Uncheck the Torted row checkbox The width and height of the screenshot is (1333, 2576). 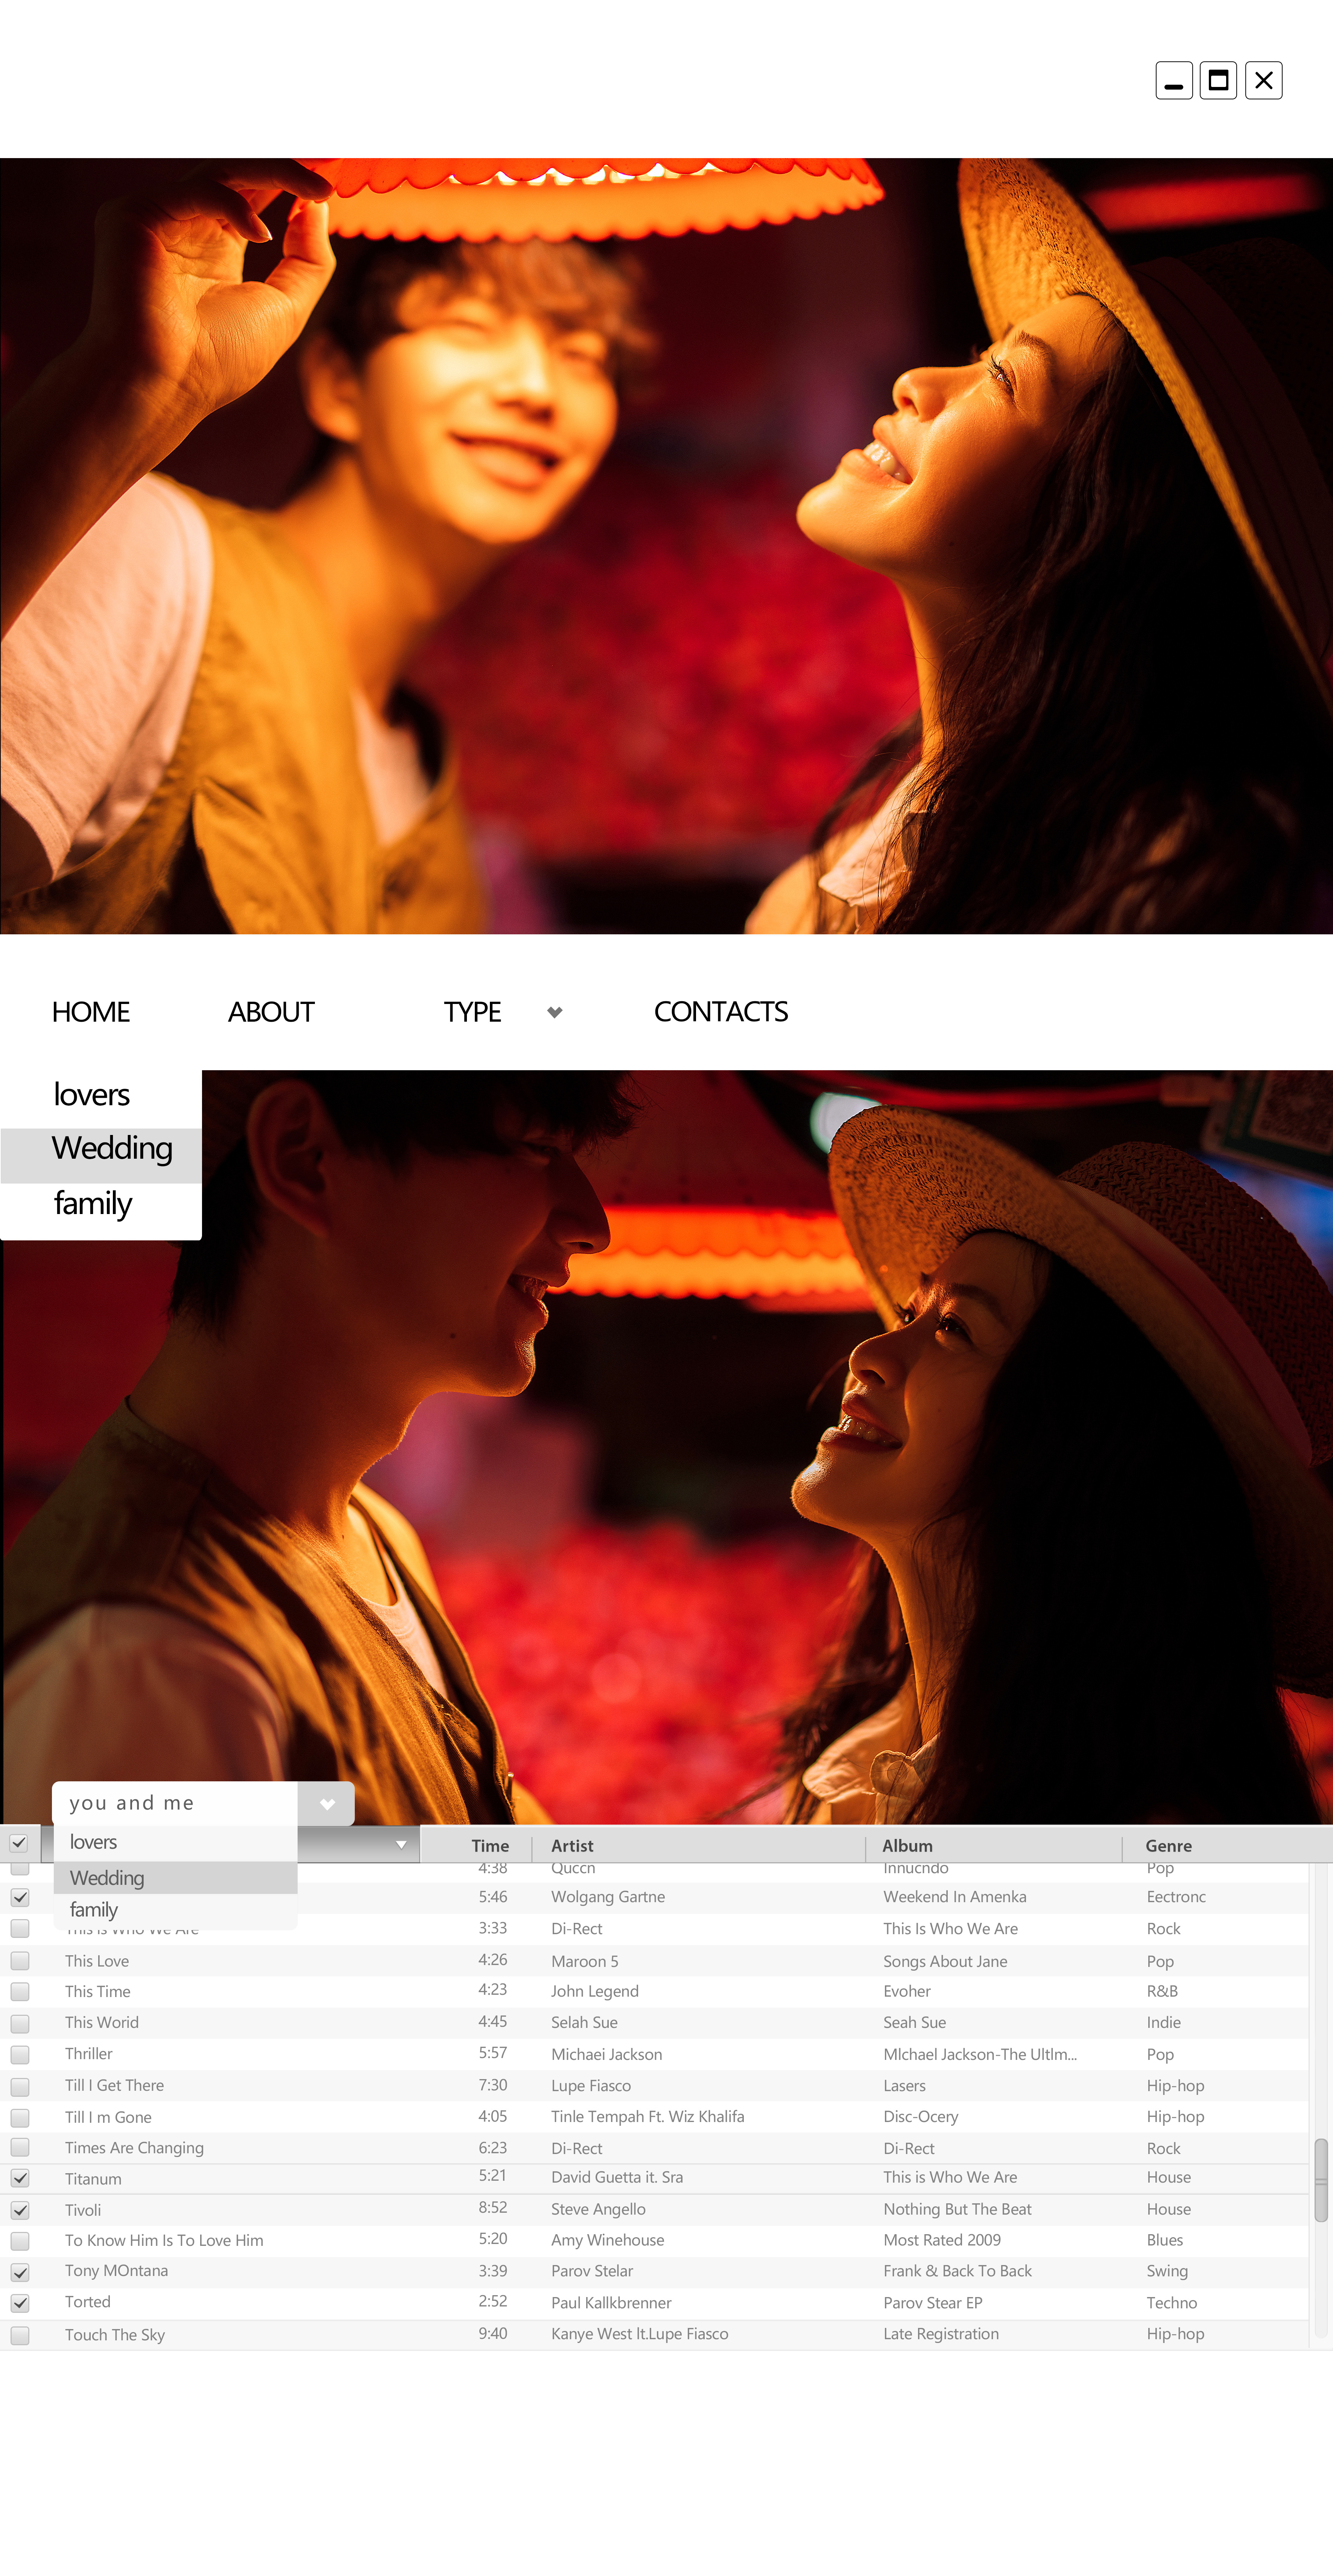[20, 2303]
